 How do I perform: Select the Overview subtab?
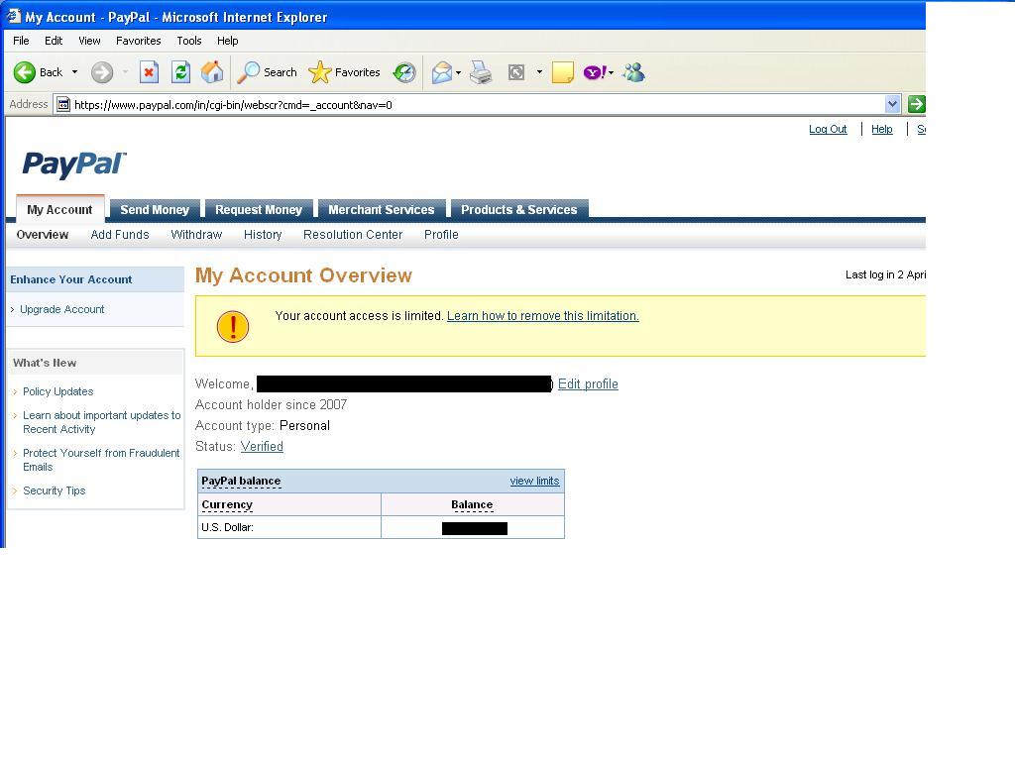click(42, 235)
